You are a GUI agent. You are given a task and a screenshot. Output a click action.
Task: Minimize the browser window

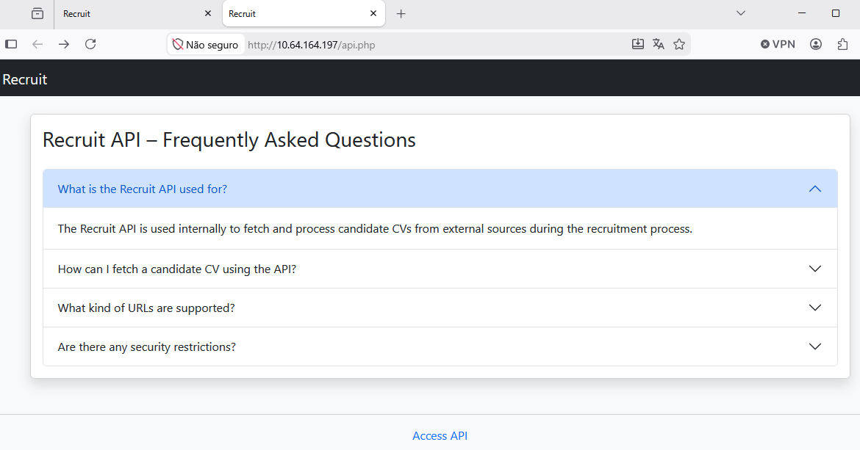point(802,13)
